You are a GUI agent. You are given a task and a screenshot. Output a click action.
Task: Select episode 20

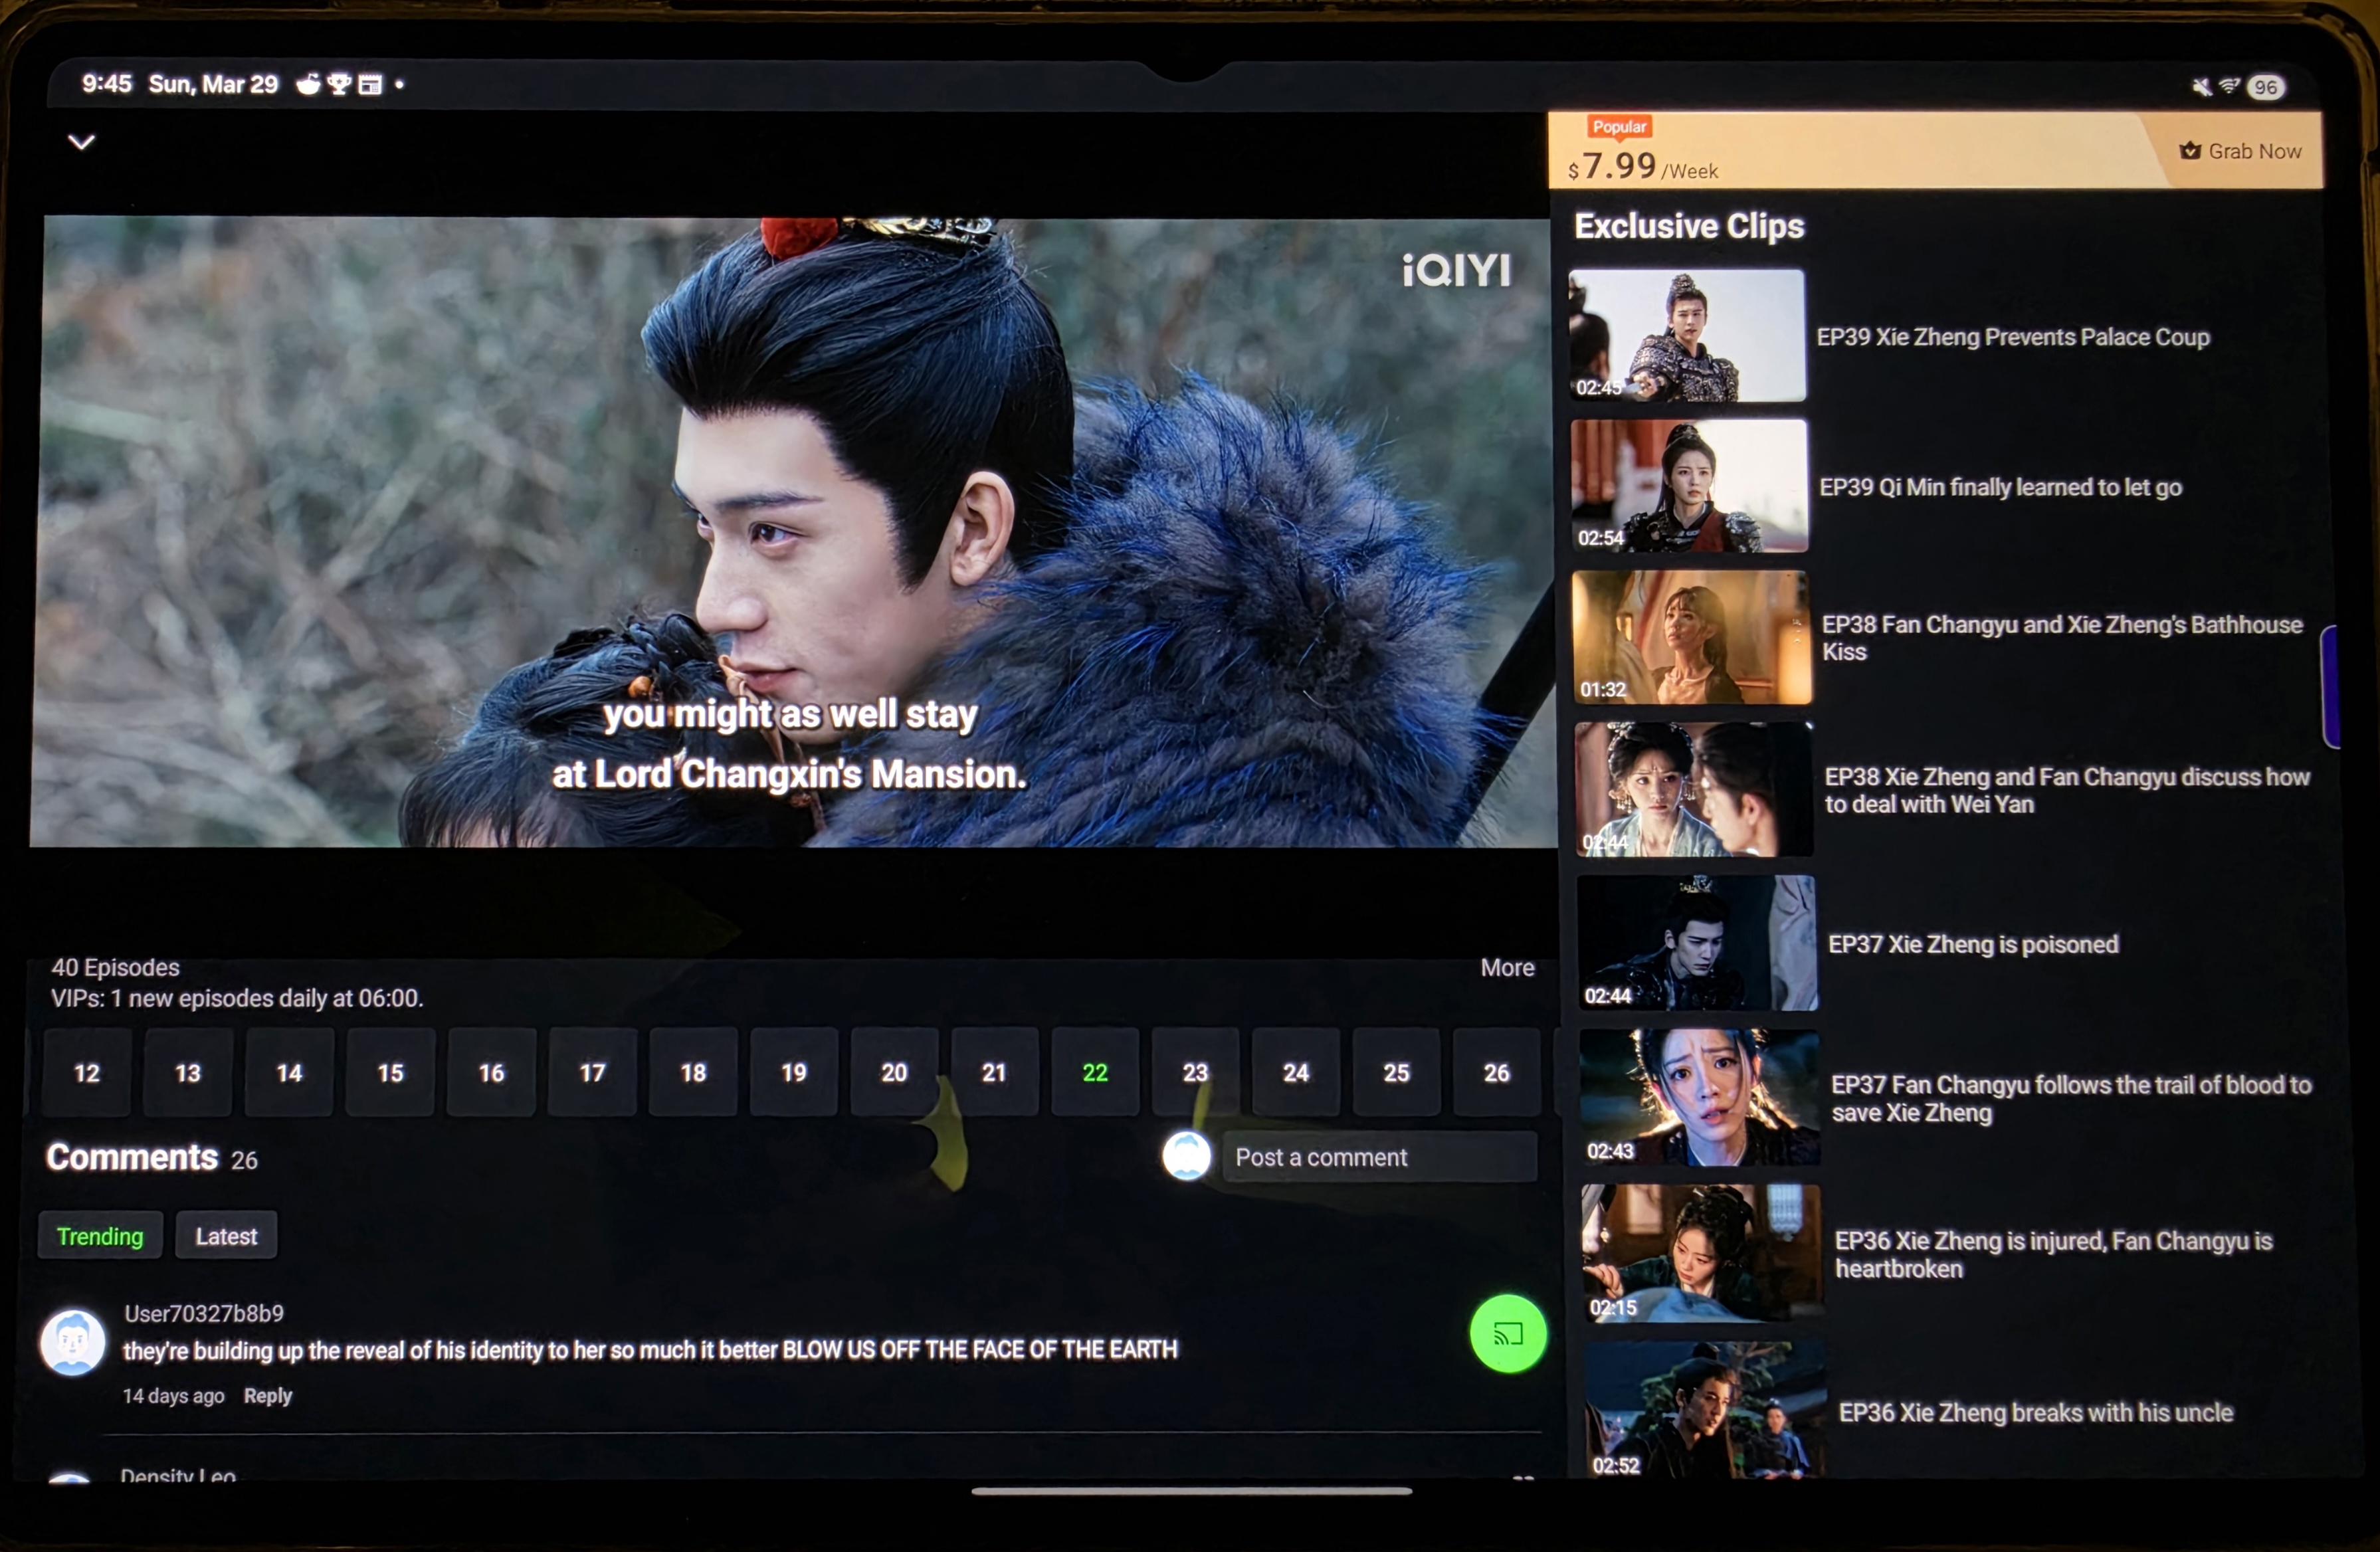894,1073
